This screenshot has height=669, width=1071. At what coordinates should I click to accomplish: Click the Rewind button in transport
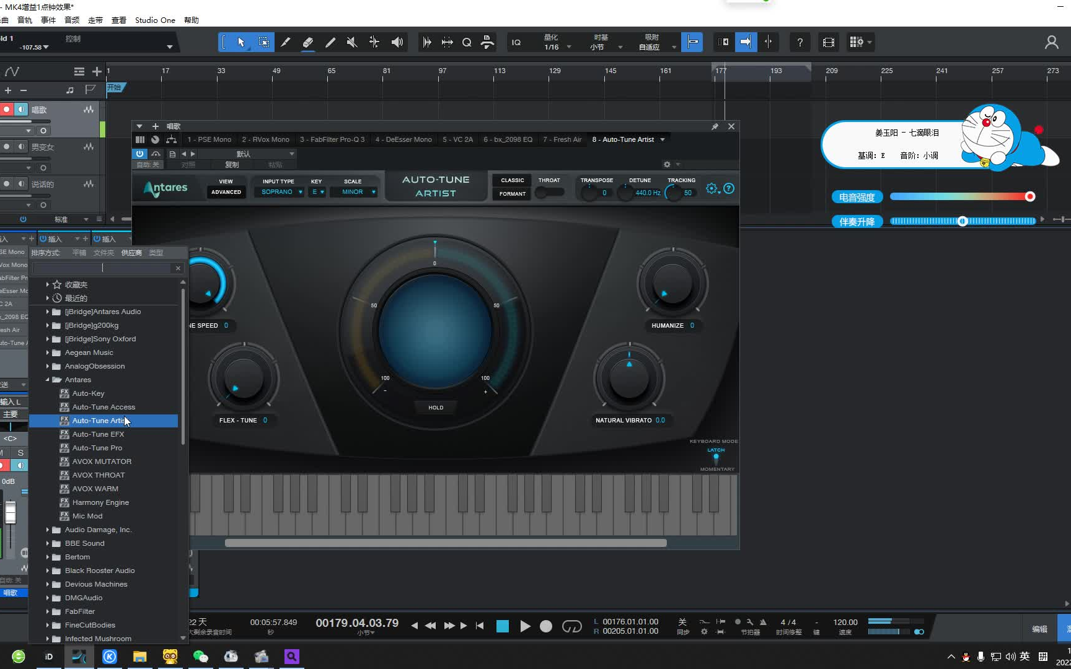click(430, 626)
